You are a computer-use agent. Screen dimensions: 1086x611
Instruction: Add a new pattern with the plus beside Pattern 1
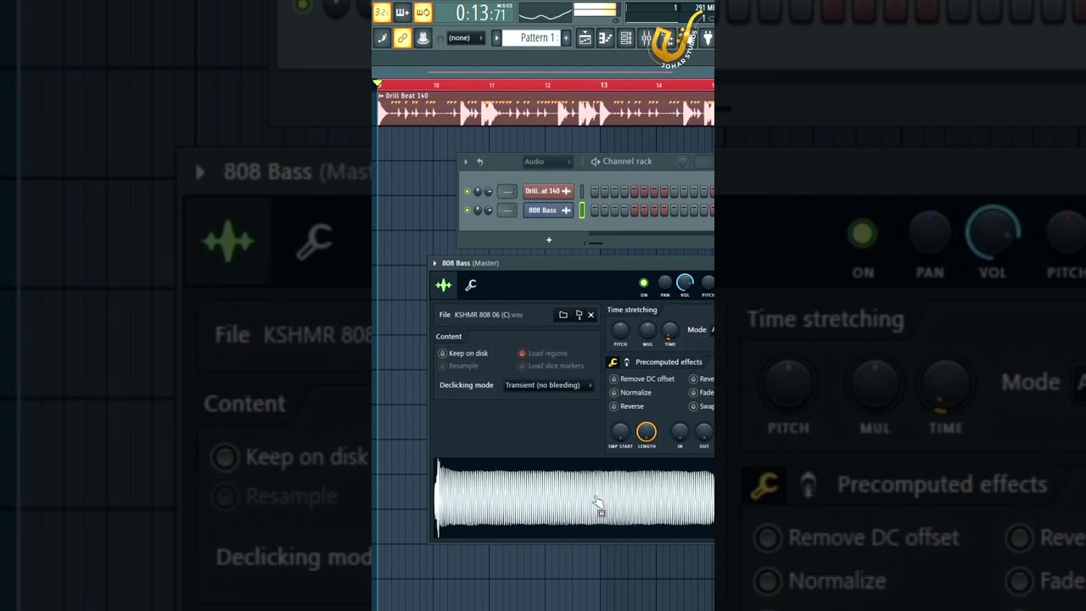(x=566, y=38)
